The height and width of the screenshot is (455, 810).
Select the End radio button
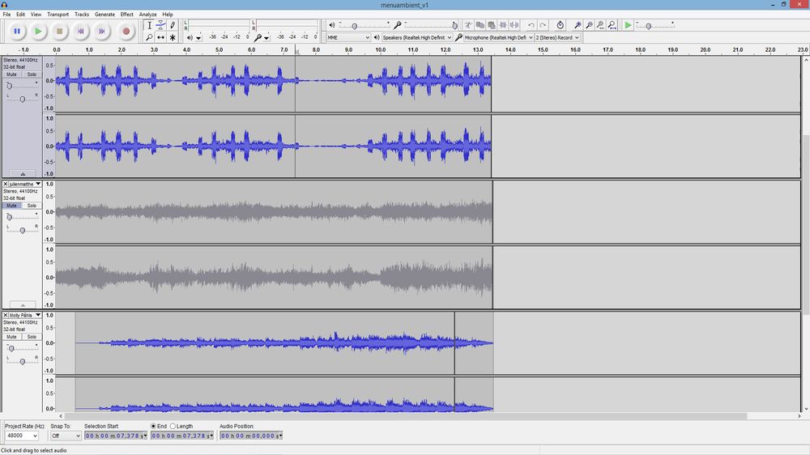(153, 426)
